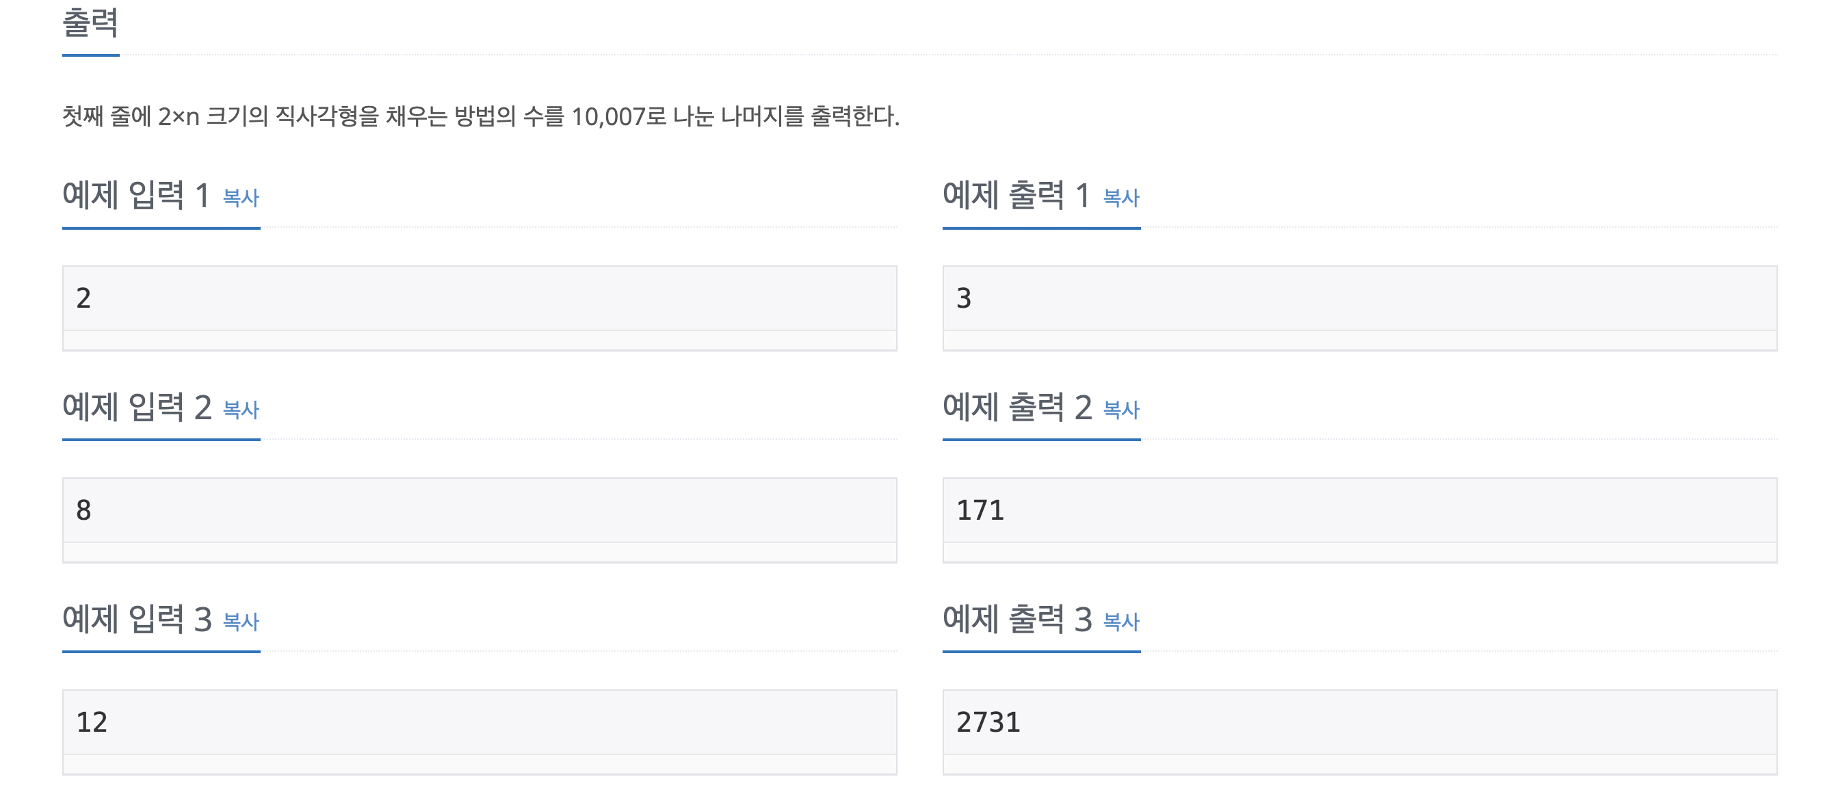Click the 출력 section heading
1836x807 pixels.
click(90, 23)
